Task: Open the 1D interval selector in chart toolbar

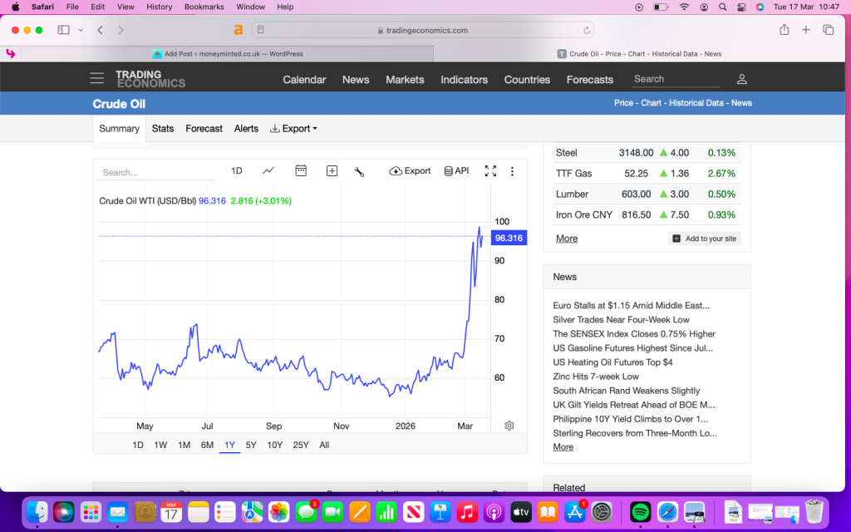Action: click(x=237, y=170)
